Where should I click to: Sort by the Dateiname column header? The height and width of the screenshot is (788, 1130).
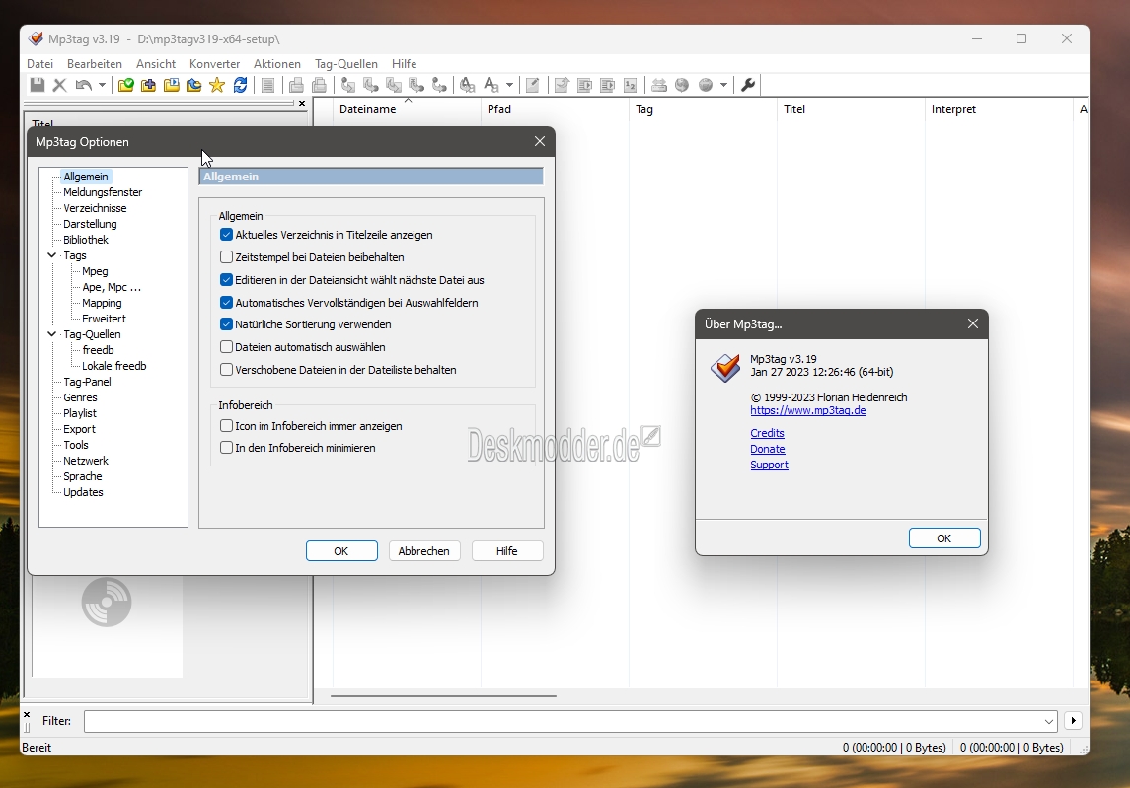click(x=408, y=109)
